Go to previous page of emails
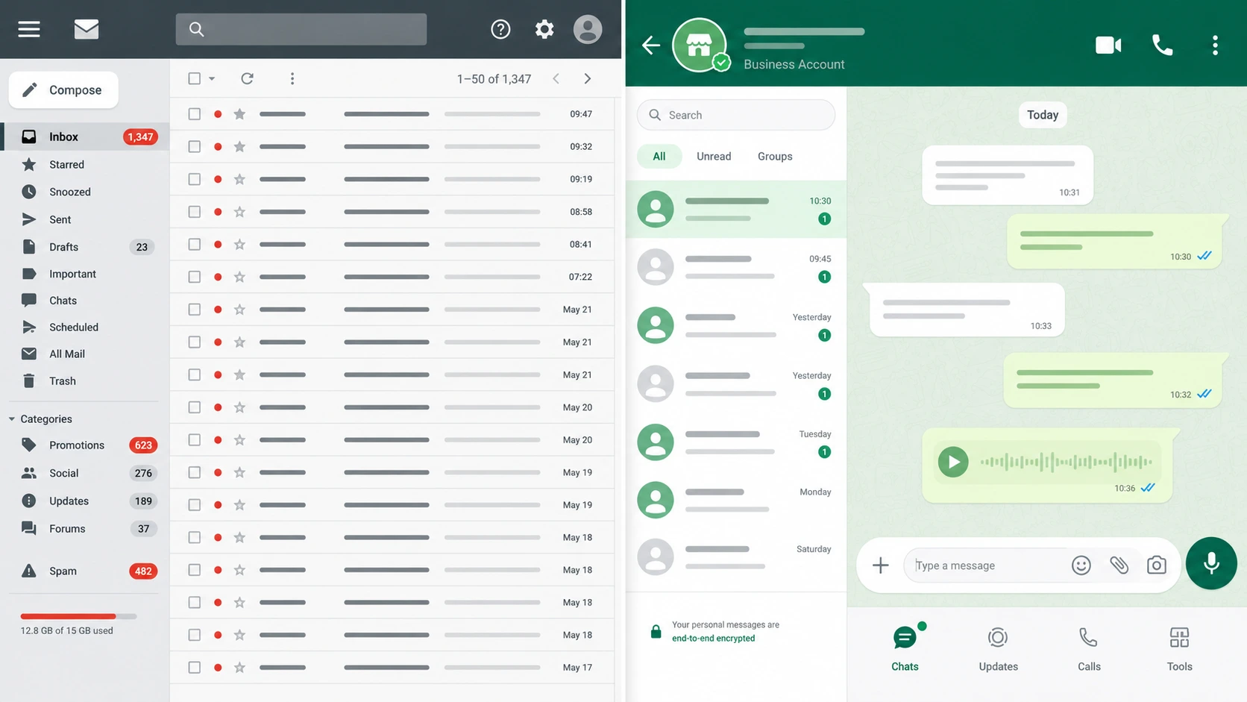Viewport: 1247px width, 702px height. coord(556,78)
